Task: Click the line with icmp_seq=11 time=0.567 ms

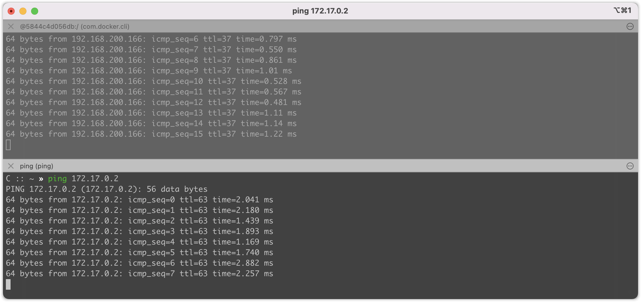Action: (x=153, y=92)
